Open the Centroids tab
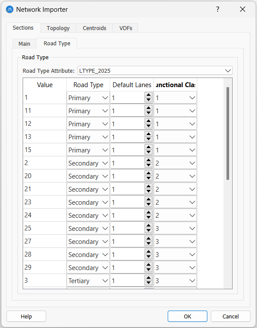 (x=95, y=28)
